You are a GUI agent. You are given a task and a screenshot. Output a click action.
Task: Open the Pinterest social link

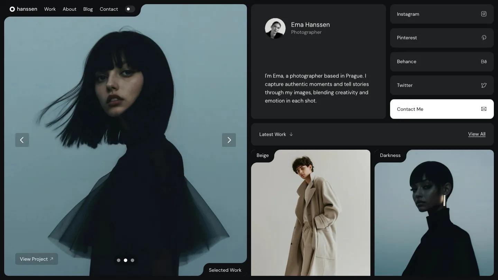442,38
